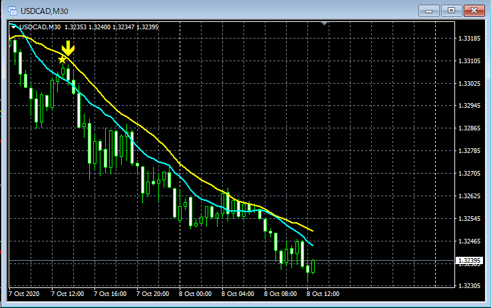
Task: Click the 1.32625 price scale label
Action: (x=469, y=196)
